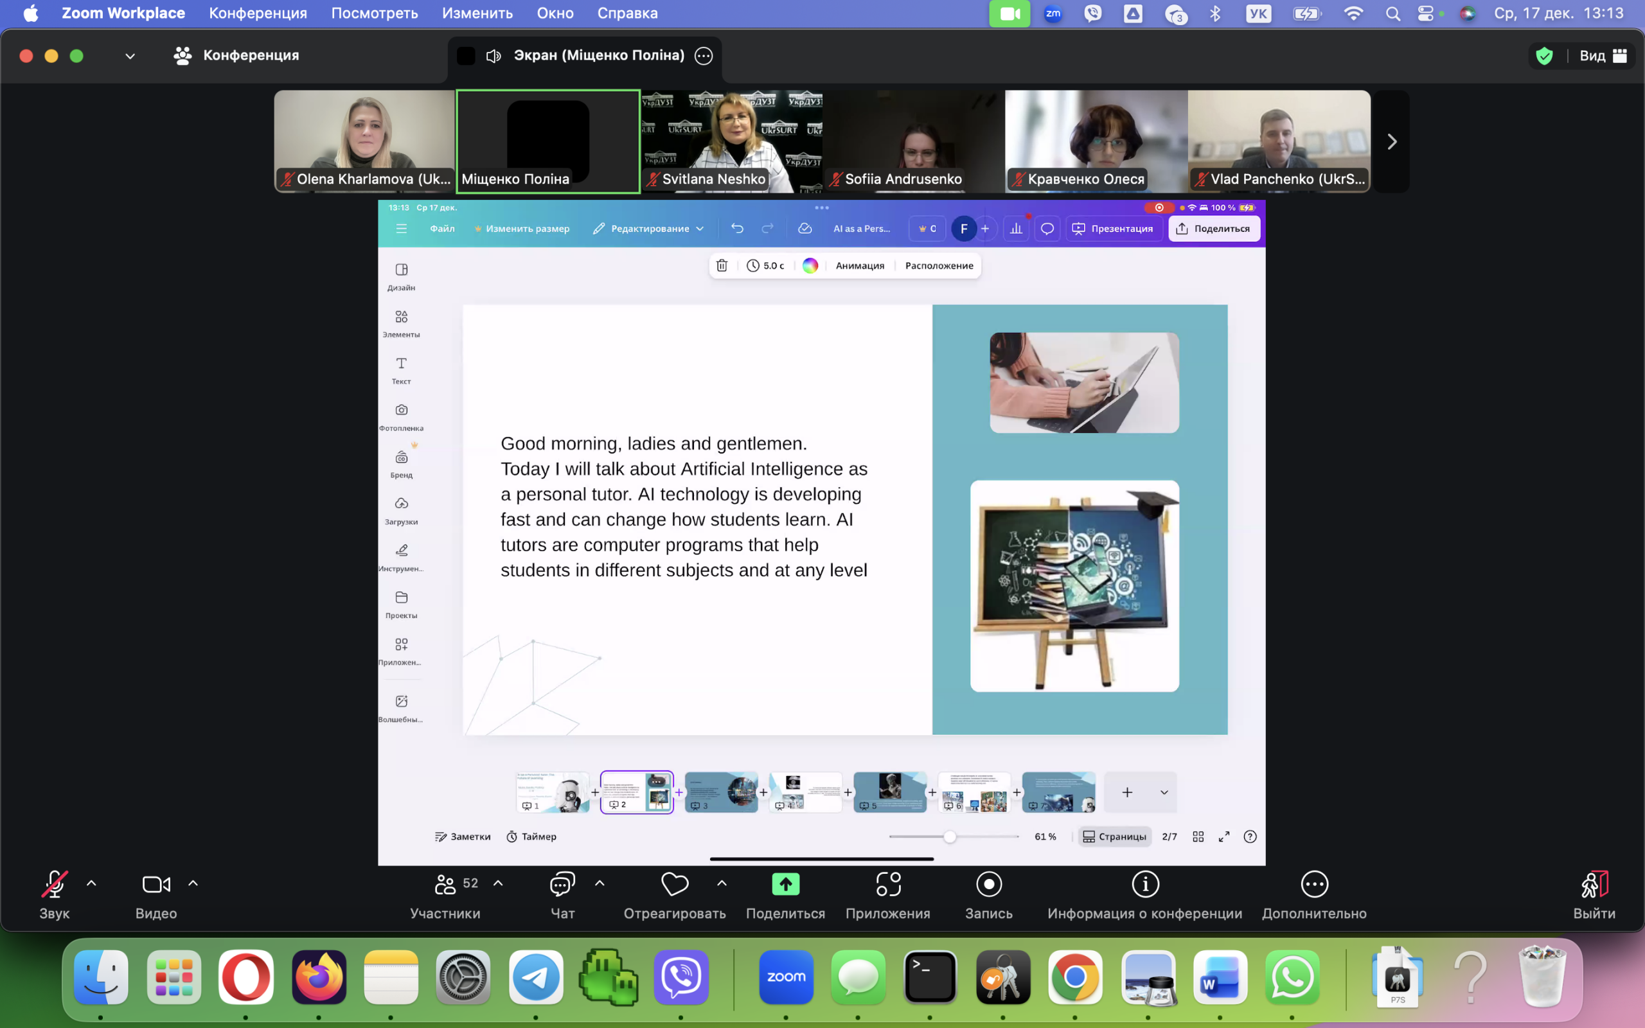Start recording with Record button
The image size is (1645, 1028).
pos(988,884)
